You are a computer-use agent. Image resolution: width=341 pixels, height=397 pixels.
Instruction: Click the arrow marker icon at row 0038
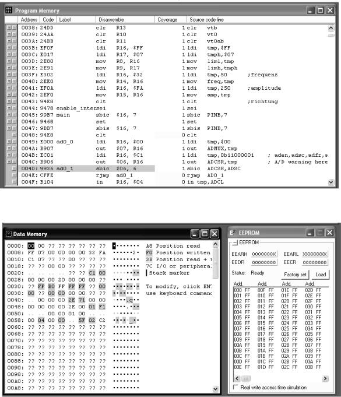[x=9, y=27]
